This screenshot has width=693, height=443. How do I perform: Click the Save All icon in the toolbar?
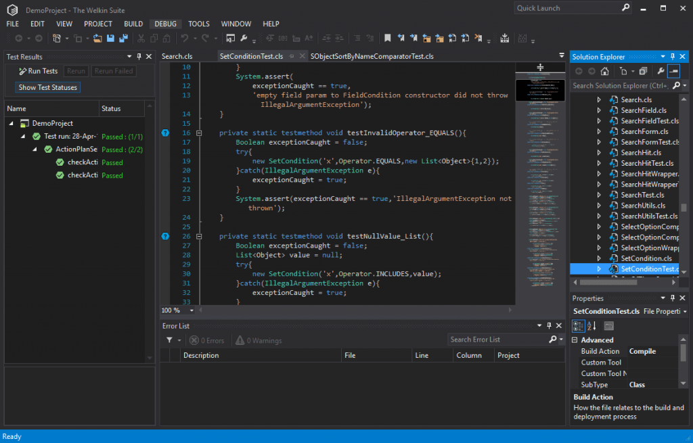click(x=123, y=39)
